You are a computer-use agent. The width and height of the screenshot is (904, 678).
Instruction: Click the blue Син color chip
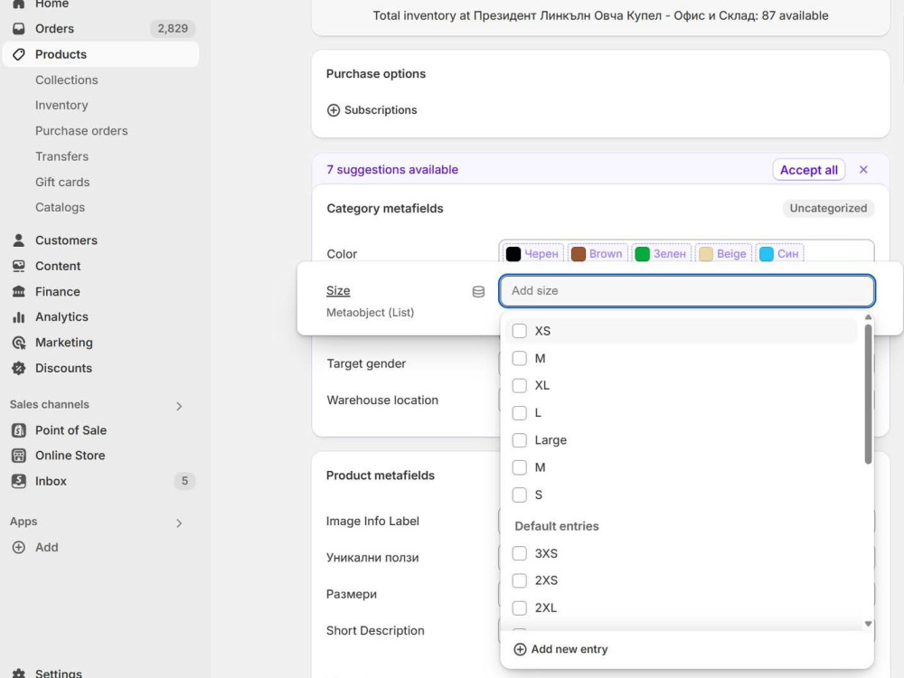point(779,254)
